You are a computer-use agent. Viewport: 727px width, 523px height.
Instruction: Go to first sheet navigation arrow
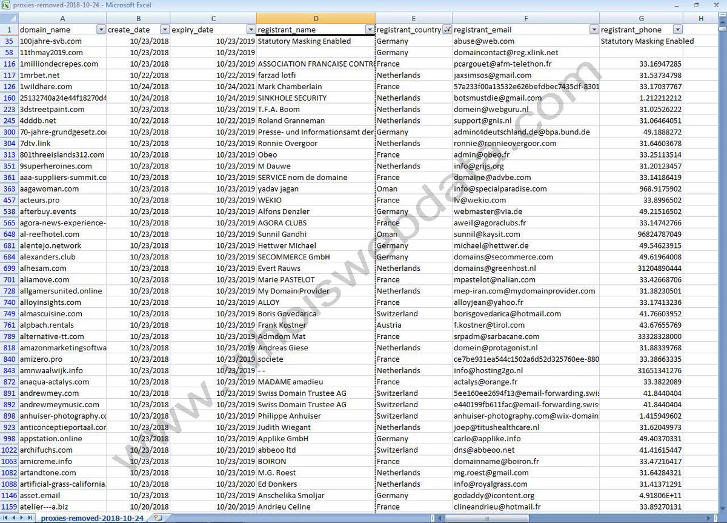[5, 518]
